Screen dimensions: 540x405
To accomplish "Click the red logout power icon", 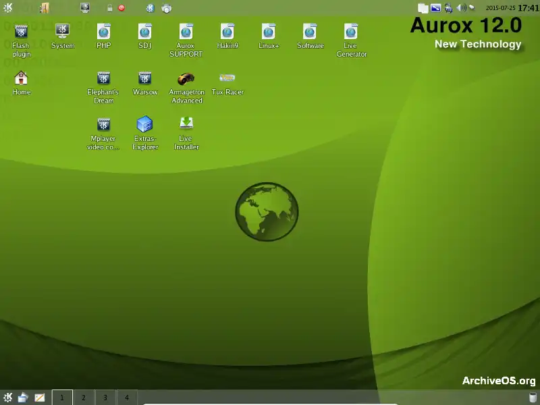I will (x=122, y=7).
